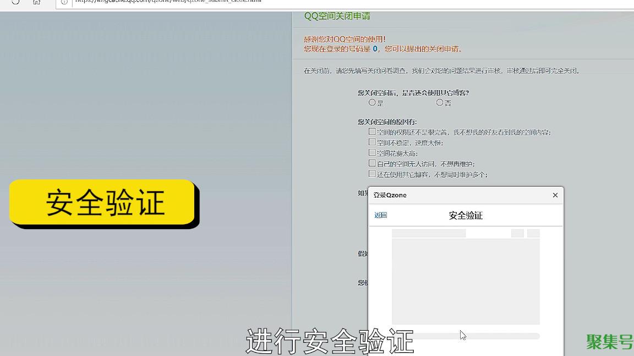Click the captcha image area

[466, 281]
